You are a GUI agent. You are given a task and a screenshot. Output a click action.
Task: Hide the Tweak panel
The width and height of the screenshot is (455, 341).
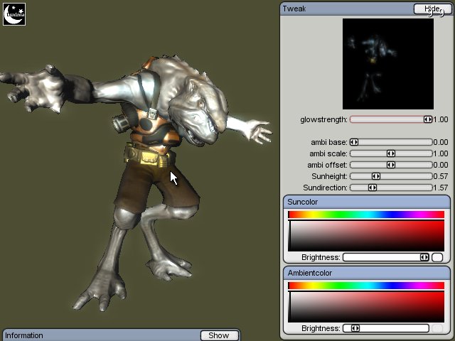pyautogui.click(x=432, y=9)
